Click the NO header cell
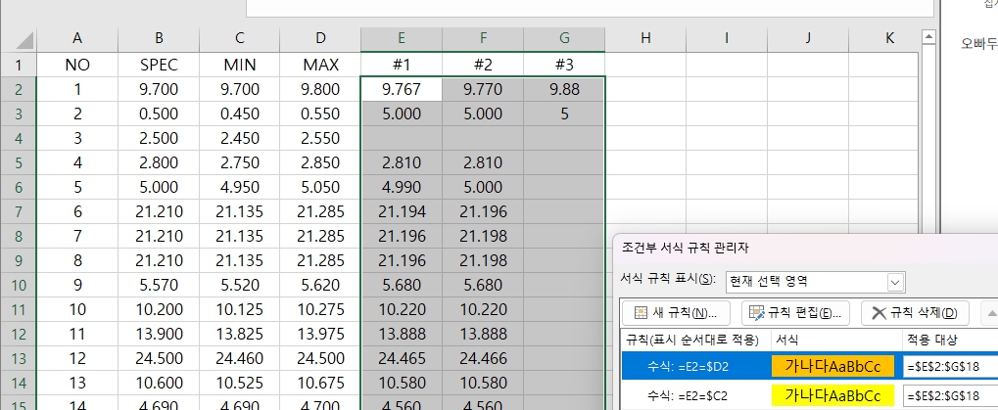Image resolution: width=998 pixels, height=410 pixels. [x=77, y=65]
